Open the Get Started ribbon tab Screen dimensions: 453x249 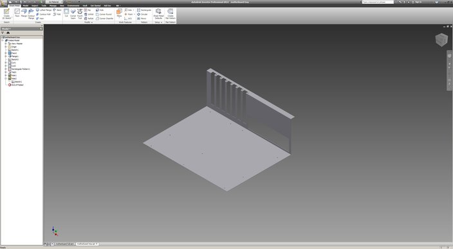pyautogui.click(x=96, y=6)
